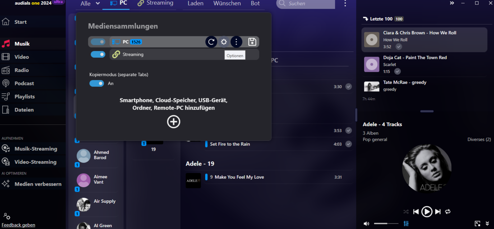Open Medien verbessern
494x229 pixels.
coord(38,184)
